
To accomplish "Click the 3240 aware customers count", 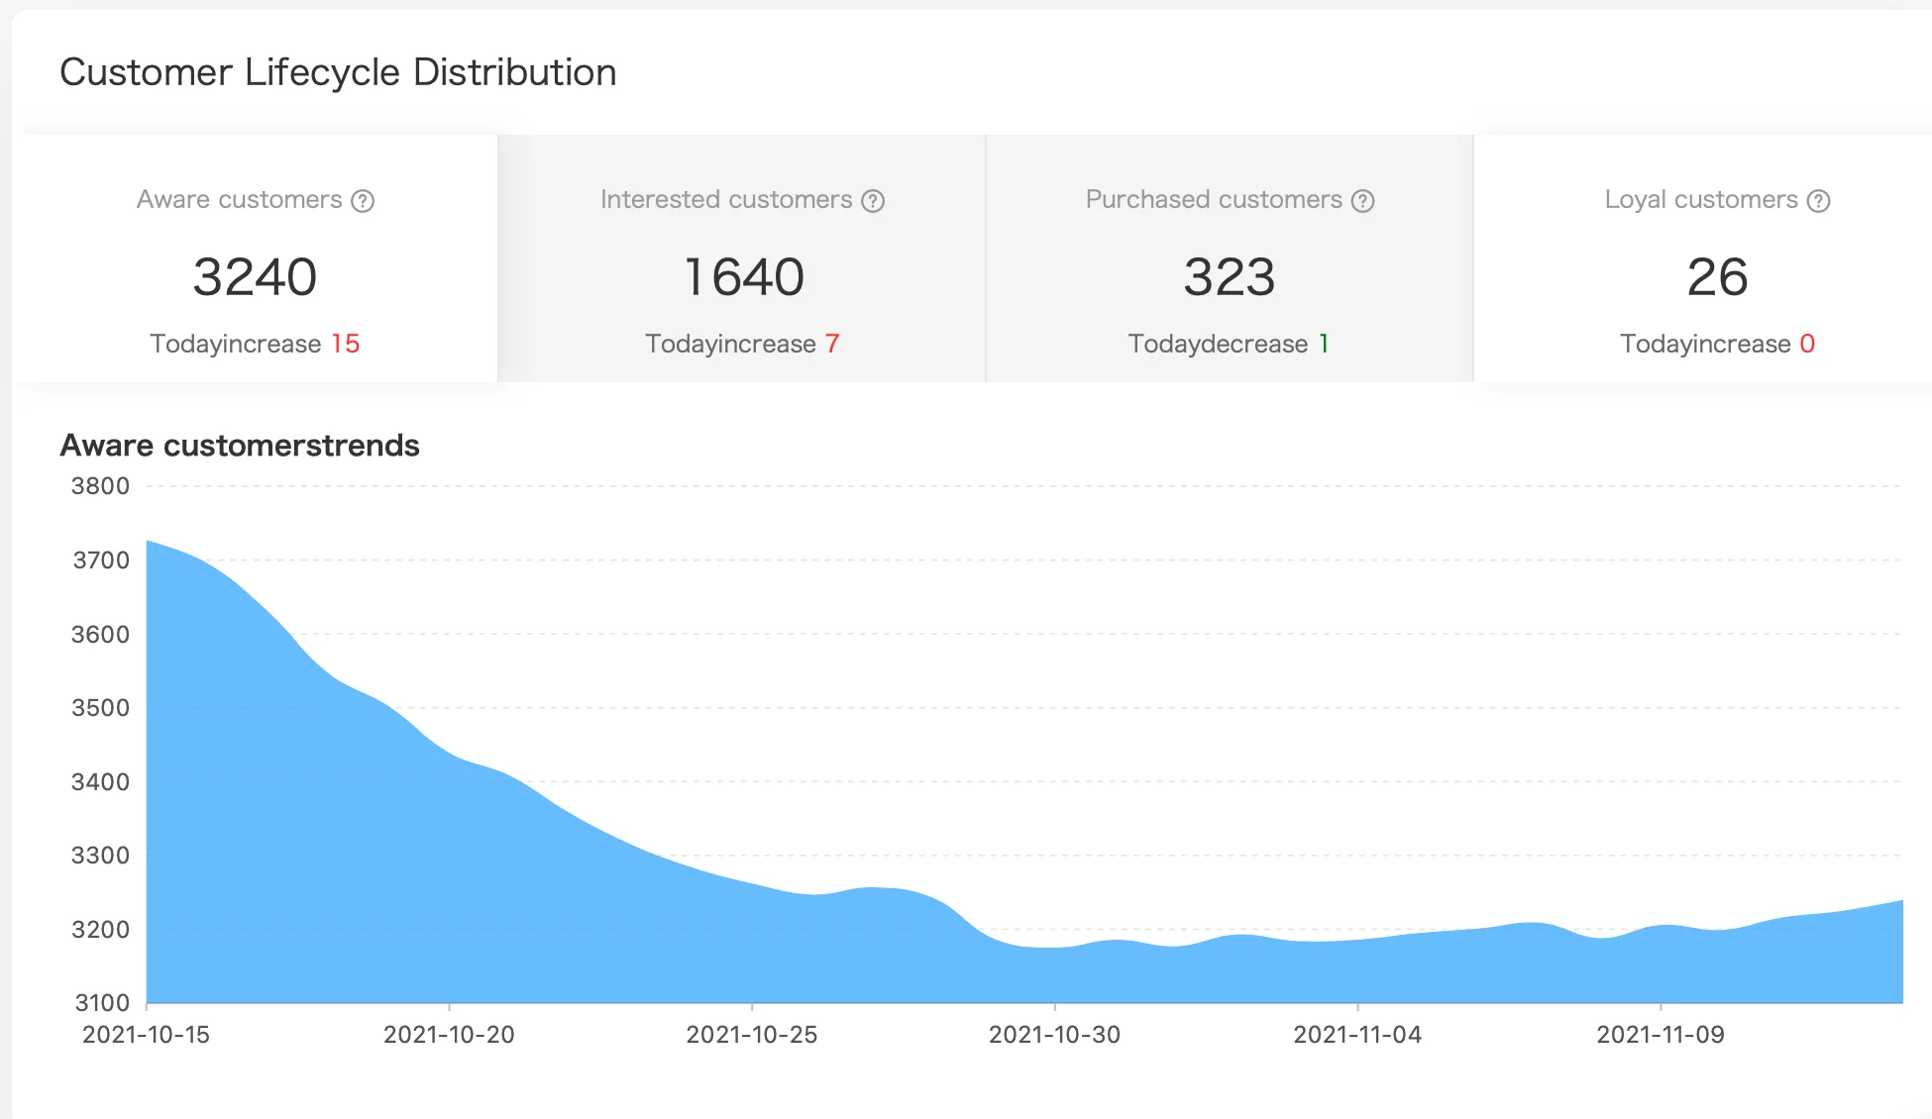I will click(255, 276).
